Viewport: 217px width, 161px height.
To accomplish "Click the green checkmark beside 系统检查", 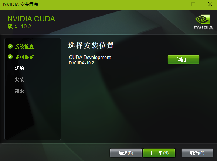I will (x=10, y=47).
